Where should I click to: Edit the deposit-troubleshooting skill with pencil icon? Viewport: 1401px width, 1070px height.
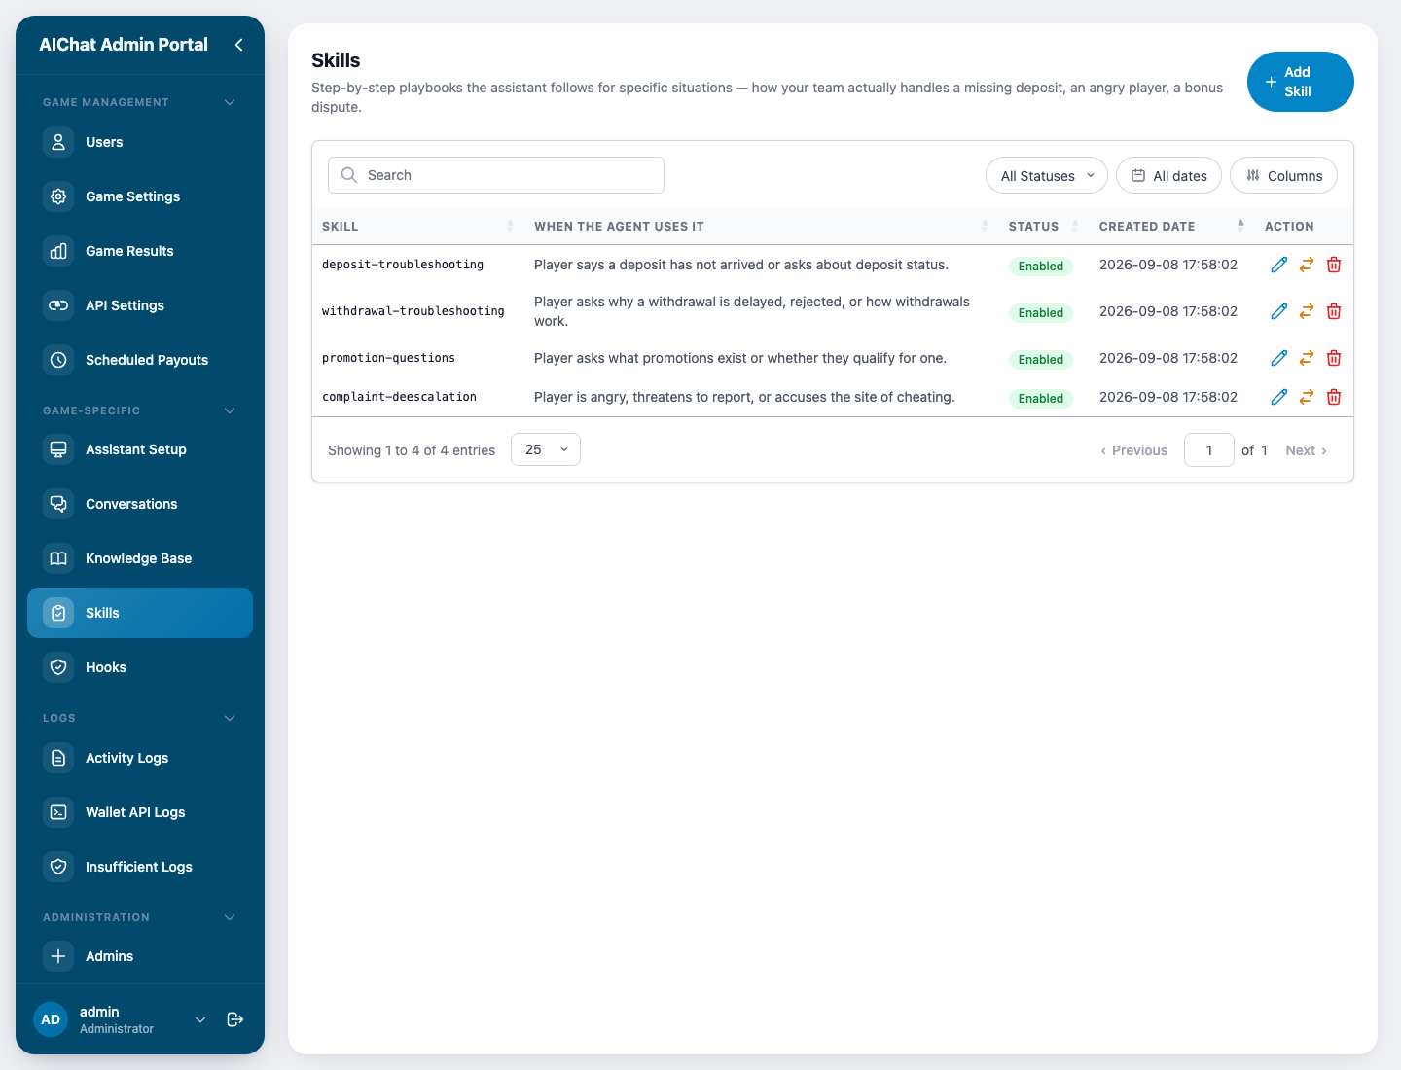pyautogui.click(x=1279, y=265)
